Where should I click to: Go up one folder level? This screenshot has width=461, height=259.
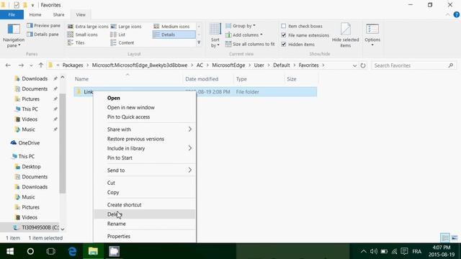41,65
